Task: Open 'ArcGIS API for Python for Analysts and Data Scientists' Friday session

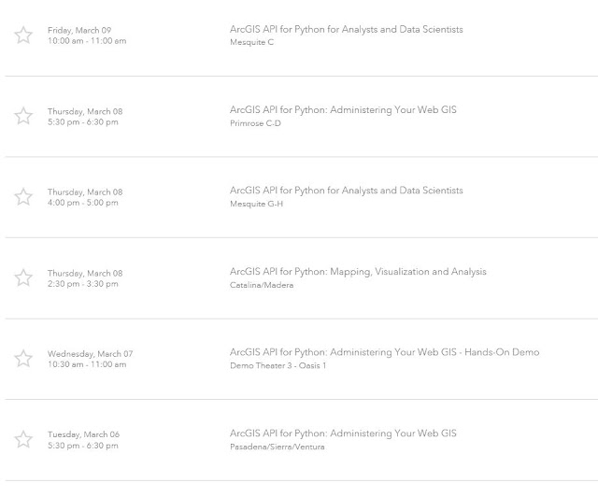Action: click(347, 29)
